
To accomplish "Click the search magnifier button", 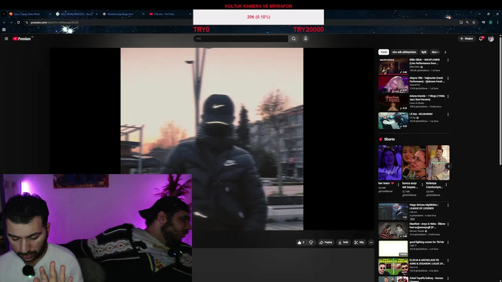I will (x=293, y=38).
